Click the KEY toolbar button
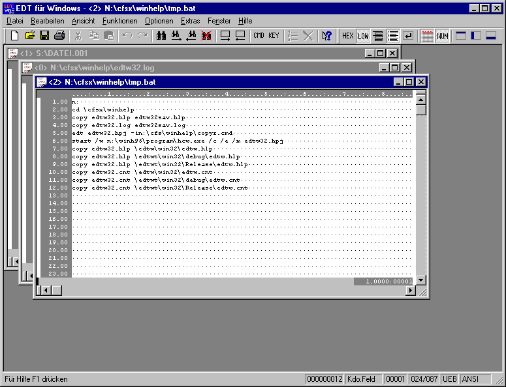506x387 pixels. click(x=274, y=36)
